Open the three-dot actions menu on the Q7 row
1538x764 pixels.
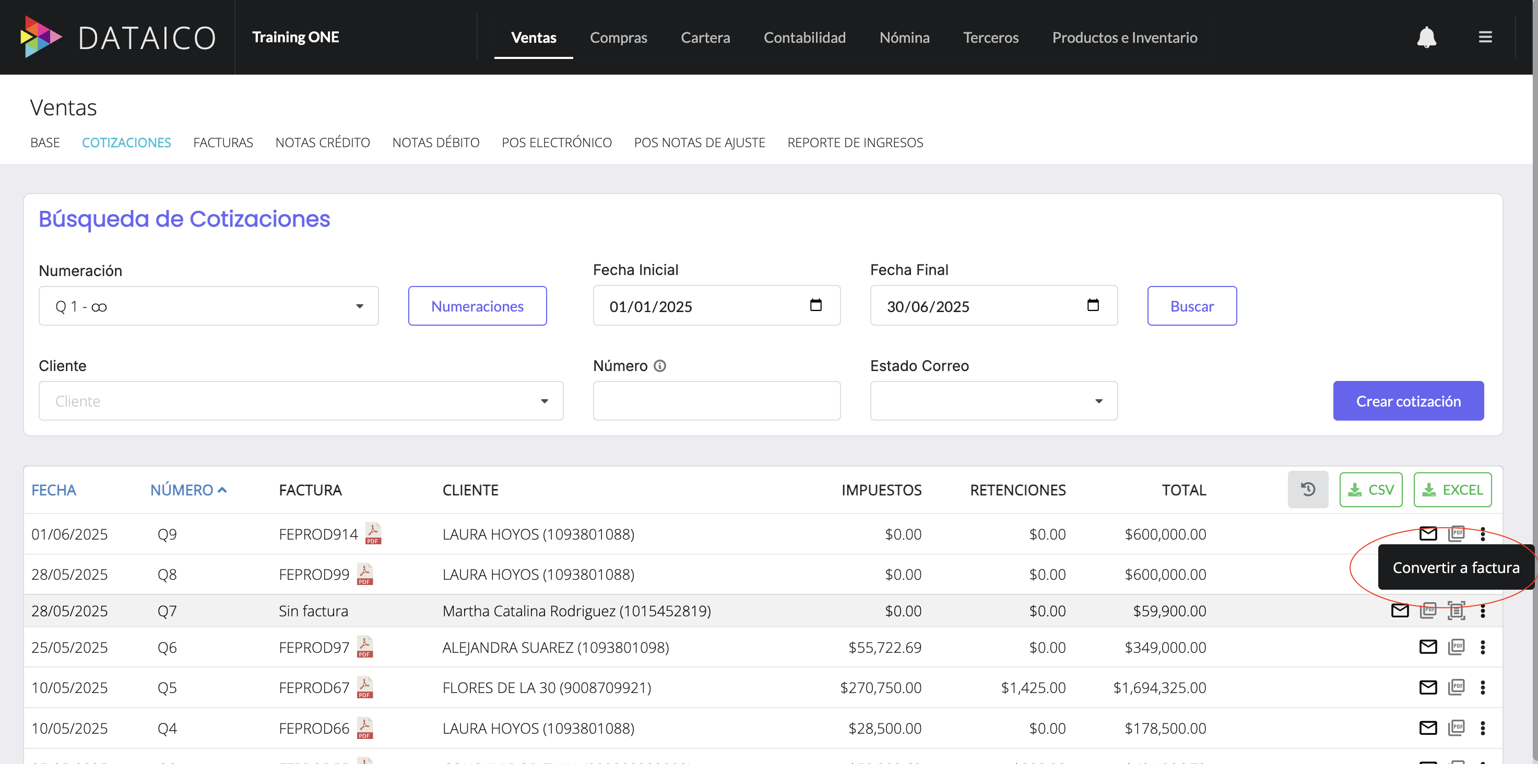click(x=1484, y=611)
